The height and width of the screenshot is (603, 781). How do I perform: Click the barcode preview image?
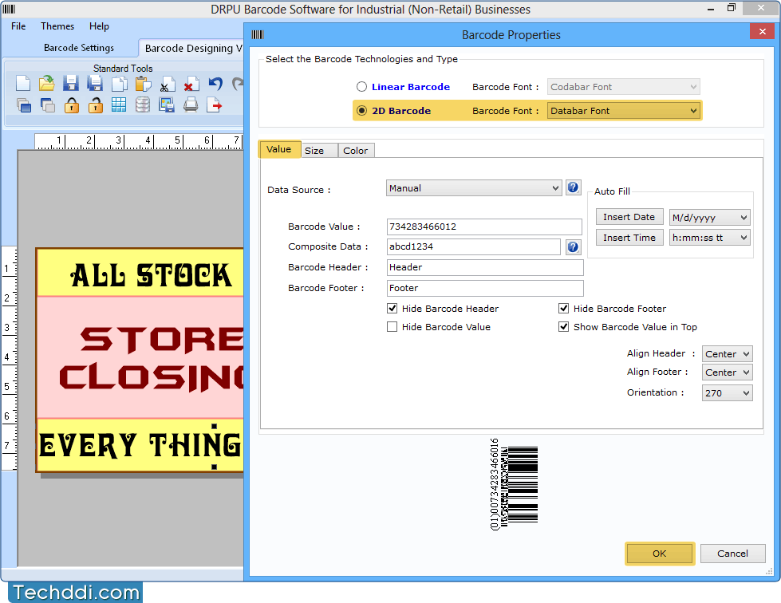coord(514,484)
